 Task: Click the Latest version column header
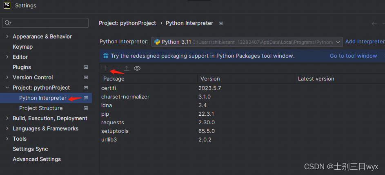[340, 79]
